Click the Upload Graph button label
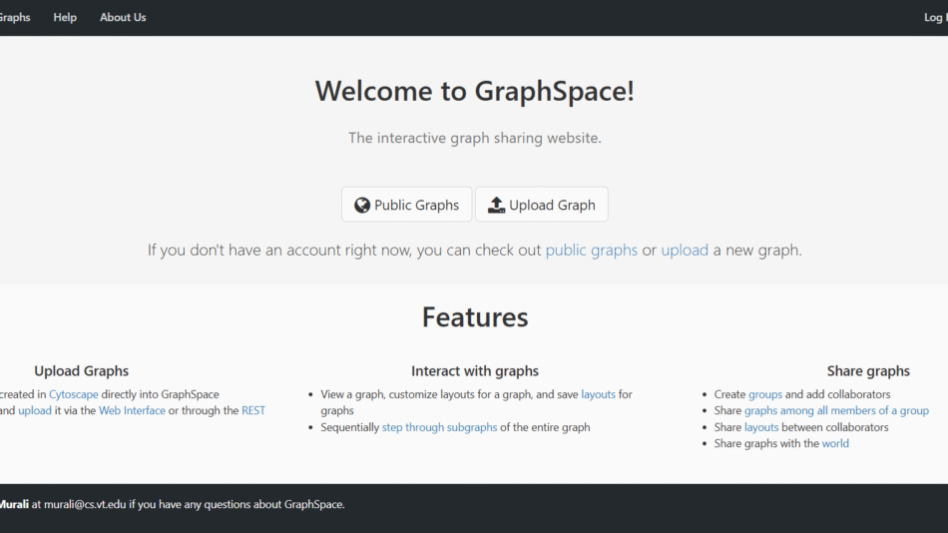948x533 pixels. 552,205
